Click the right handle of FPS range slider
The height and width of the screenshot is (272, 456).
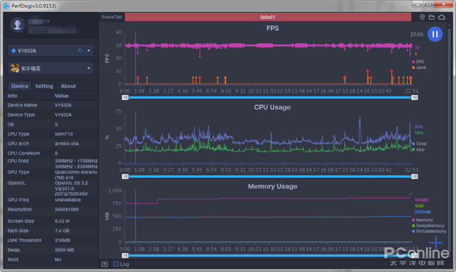[x=415, y=98]
